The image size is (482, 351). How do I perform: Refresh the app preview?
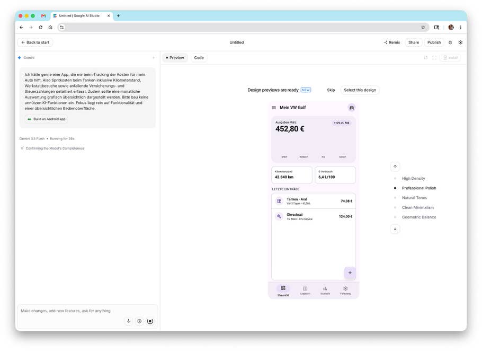(x=426, y=58)
